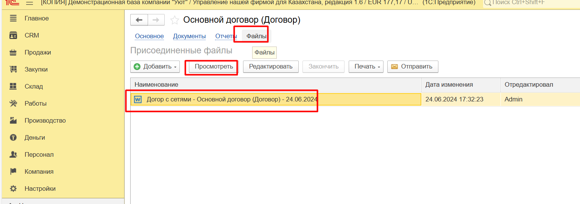
Task: Click the CRM section label
Action: pos(32,36)
